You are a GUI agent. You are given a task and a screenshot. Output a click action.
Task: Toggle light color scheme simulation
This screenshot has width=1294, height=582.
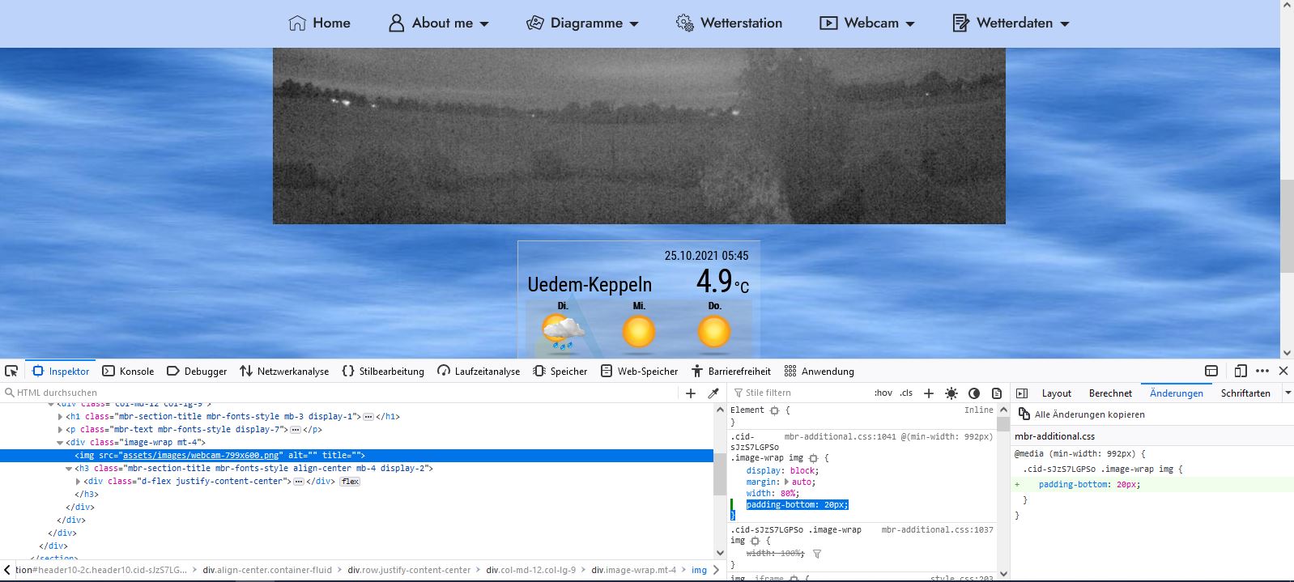tap(951, 393)
